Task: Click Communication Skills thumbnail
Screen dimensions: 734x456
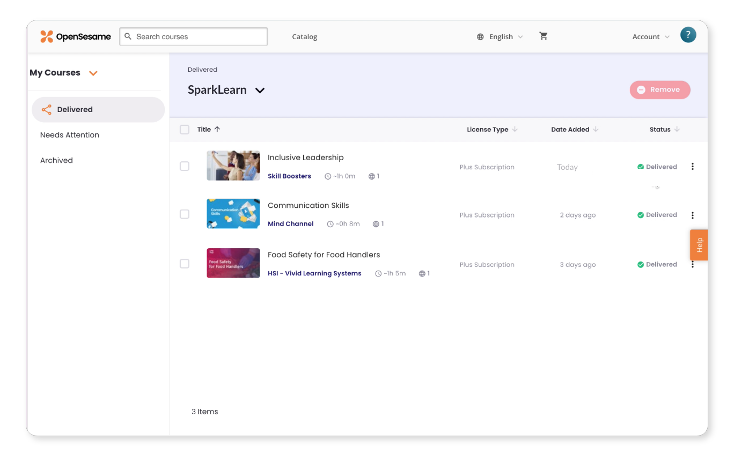Action: 233,214
